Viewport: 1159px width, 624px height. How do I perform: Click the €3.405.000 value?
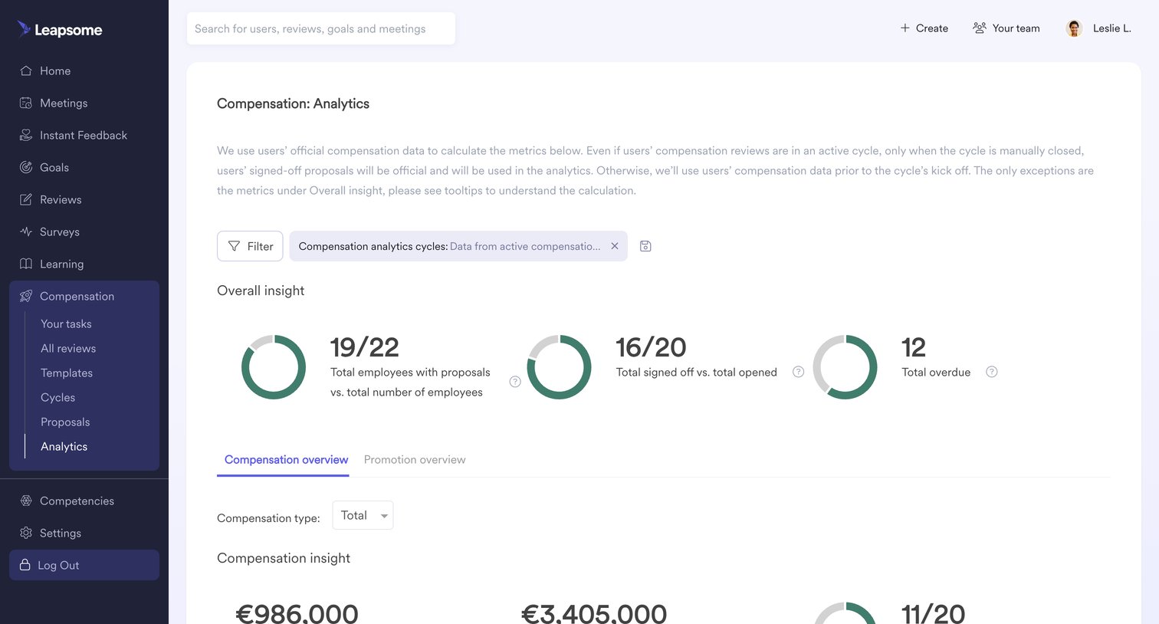pos(594,614)
